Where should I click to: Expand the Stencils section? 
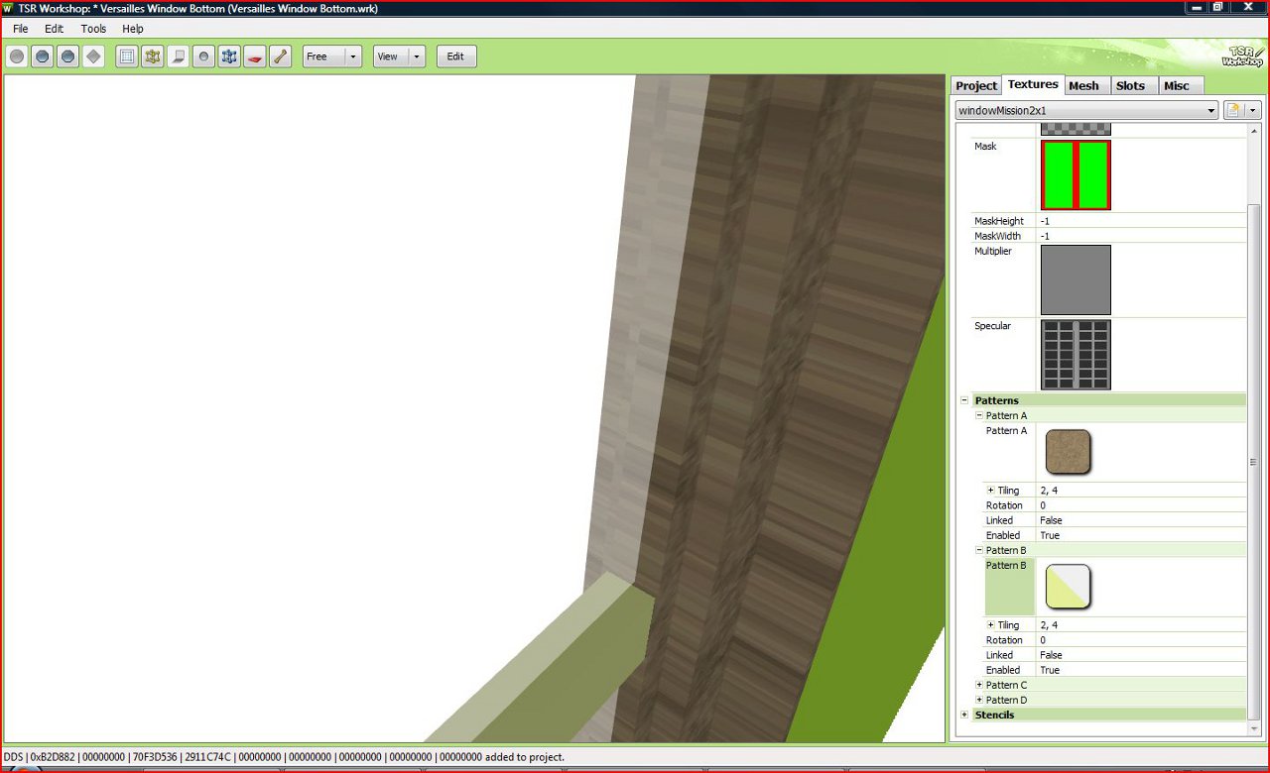(964, 715)
